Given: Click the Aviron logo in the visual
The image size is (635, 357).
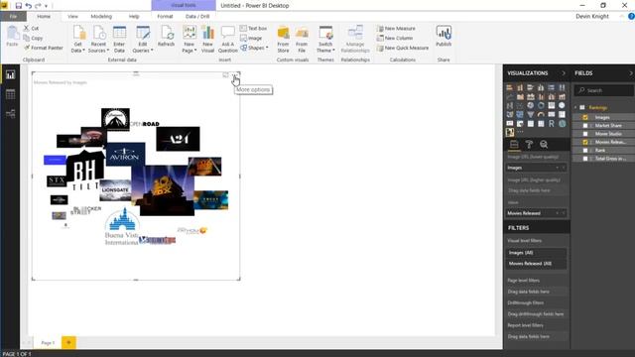Looking at the screenshot, I should (x=125, y=155).
